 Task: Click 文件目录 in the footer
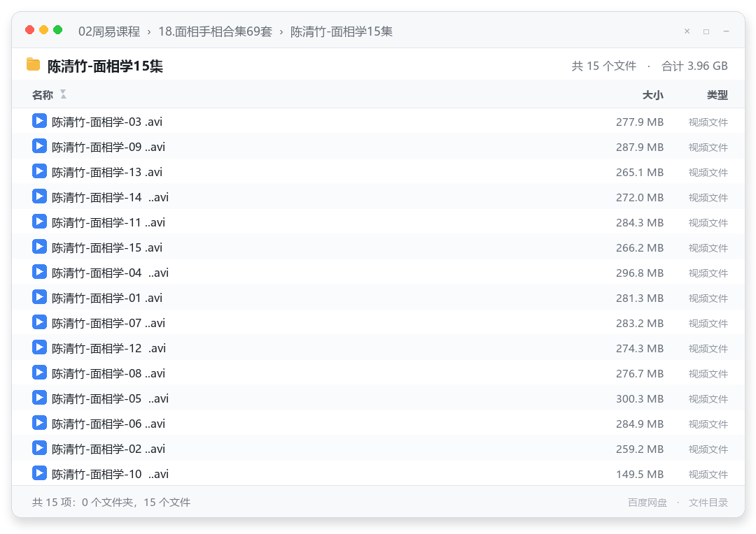[x=708, y=503]
